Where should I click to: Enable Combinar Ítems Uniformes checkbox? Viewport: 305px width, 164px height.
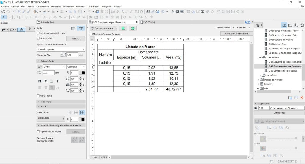pyautogui.click(x=38, y=33)
